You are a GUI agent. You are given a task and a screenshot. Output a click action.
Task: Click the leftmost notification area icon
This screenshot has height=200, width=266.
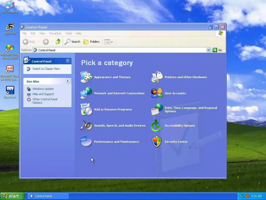point(242,196)
